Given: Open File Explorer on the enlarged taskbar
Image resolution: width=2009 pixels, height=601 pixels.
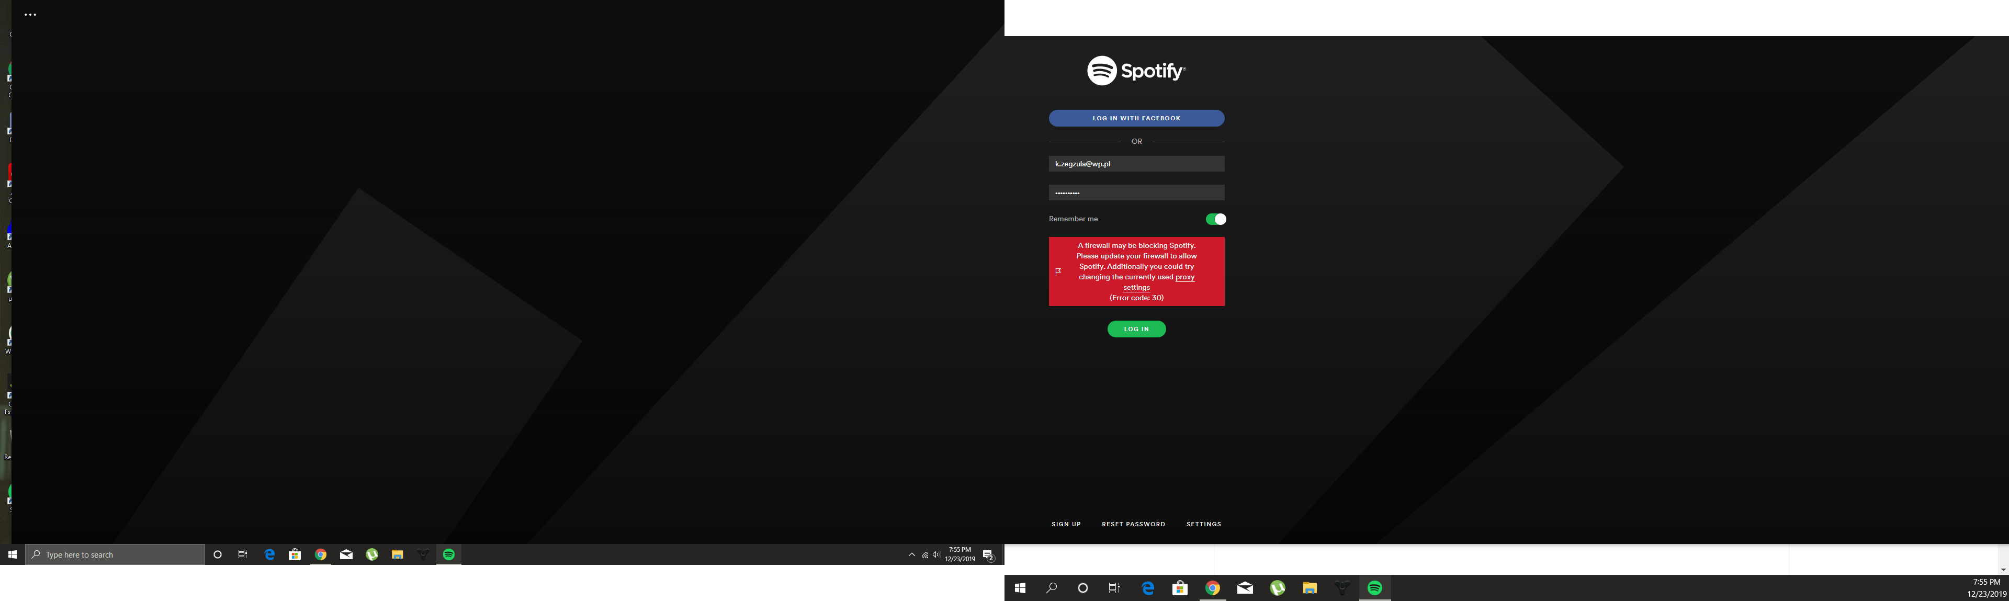Looking at the screenshot, I should [x=1310, y=588].
